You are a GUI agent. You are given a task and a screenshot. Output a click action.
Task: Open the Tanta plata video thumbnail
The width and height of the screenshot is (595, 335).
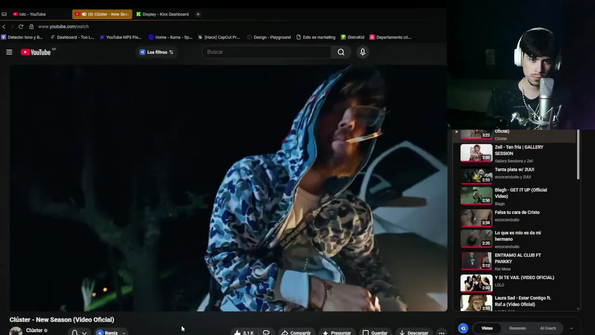click(476, 175)
